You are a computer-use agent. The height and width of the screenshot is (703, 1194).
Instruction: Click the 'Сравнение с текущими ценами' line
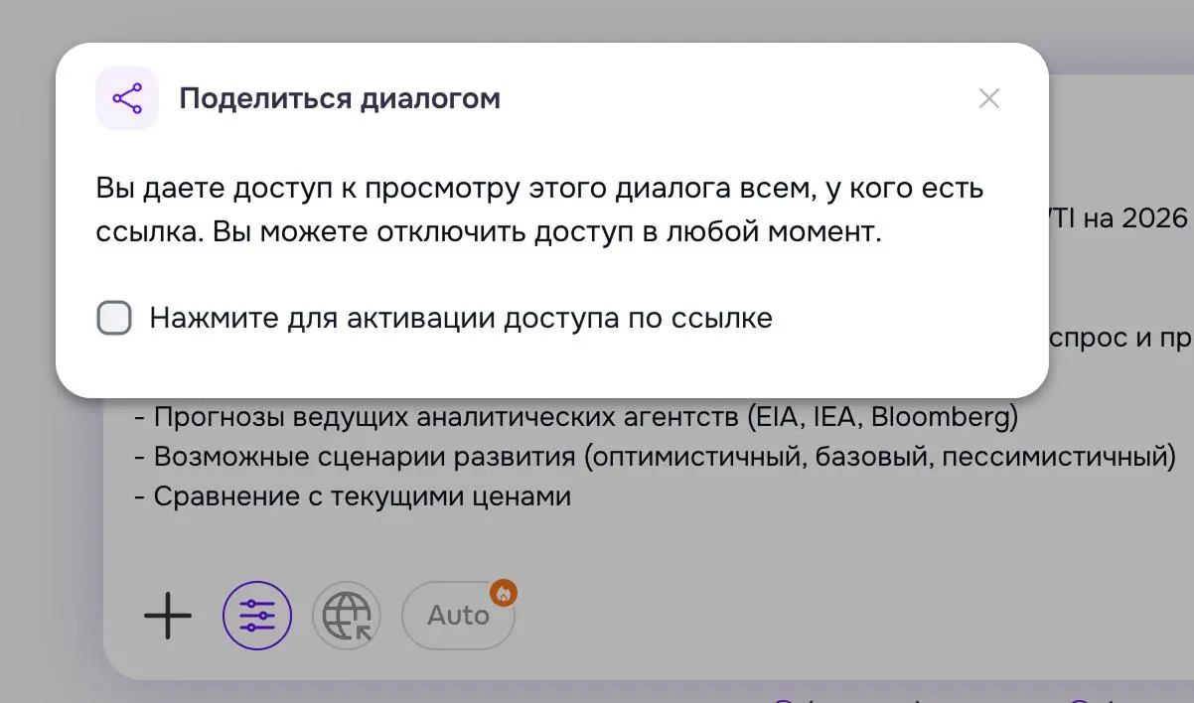click(x=353, y=495)
